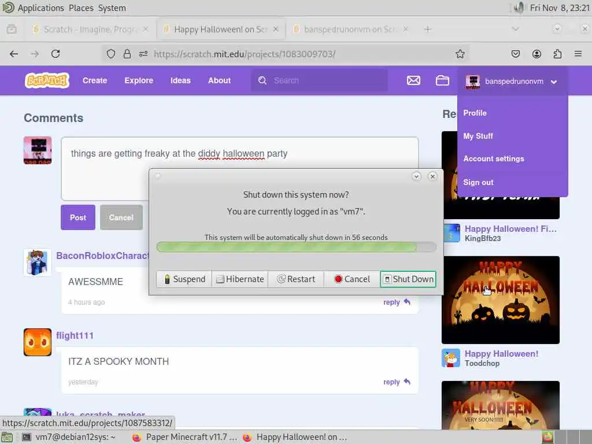The width and height of the screenshot is (592, 444).
Task: Close the Scratch - Imagine, Program tab
Action: [x=146, y=29]
